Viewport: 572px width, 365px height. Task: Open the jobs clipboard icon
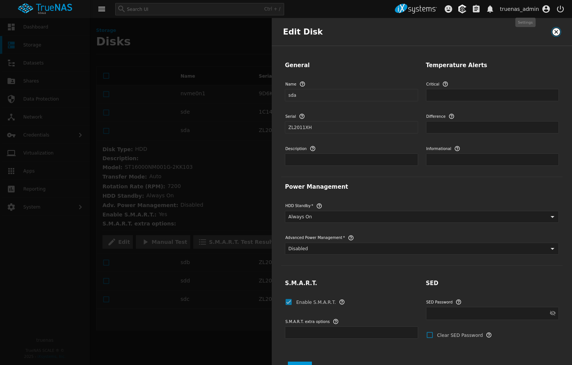tap(476, 9)
